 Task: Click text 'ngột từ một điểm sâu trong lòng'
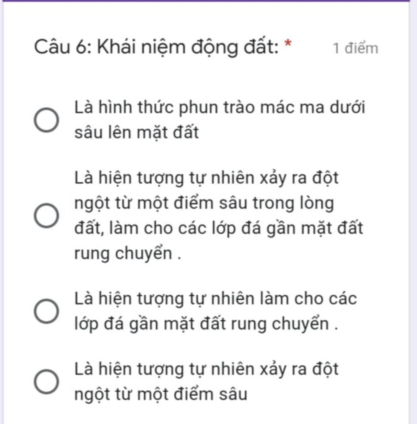(x=204, y=203)
